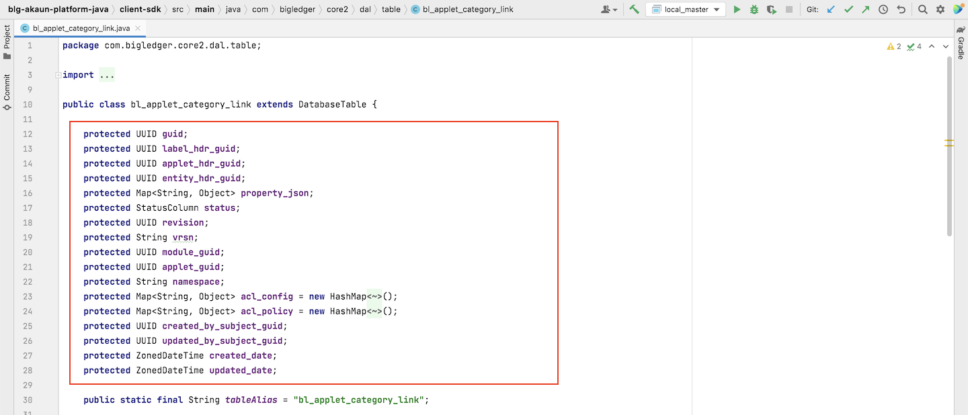Open the local_master run configuration dropdown

[685, 9]
